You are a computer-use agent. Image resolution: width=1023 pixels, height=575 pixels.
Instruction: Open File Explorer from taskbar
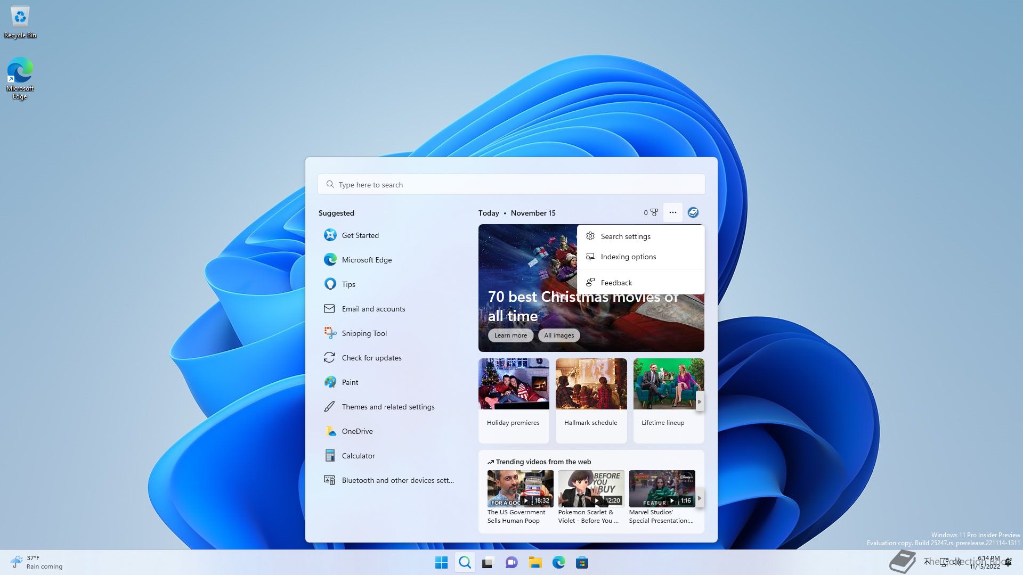(535, 562)
